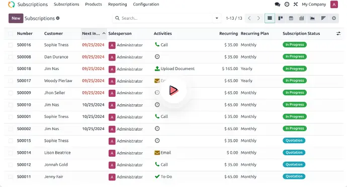Open the My Company switcher
Viewport: 347px width, 187px height.
pos(314,4)
